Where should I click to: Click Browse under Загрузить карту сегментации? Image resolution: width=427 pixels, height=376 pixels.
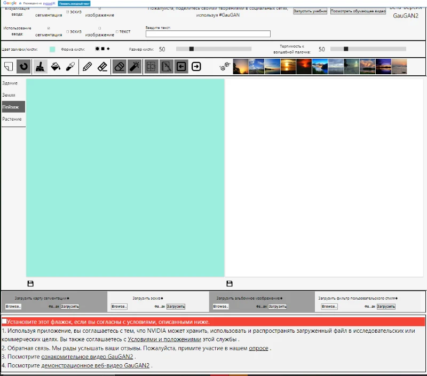(x=13, y=306)
